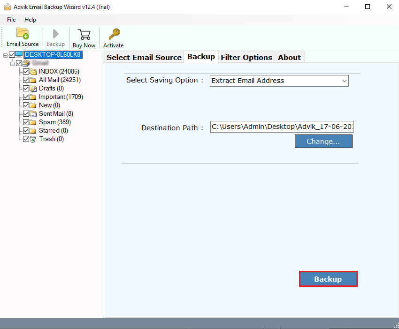Switch to Select Email Source tab

(x=144, y=58)
